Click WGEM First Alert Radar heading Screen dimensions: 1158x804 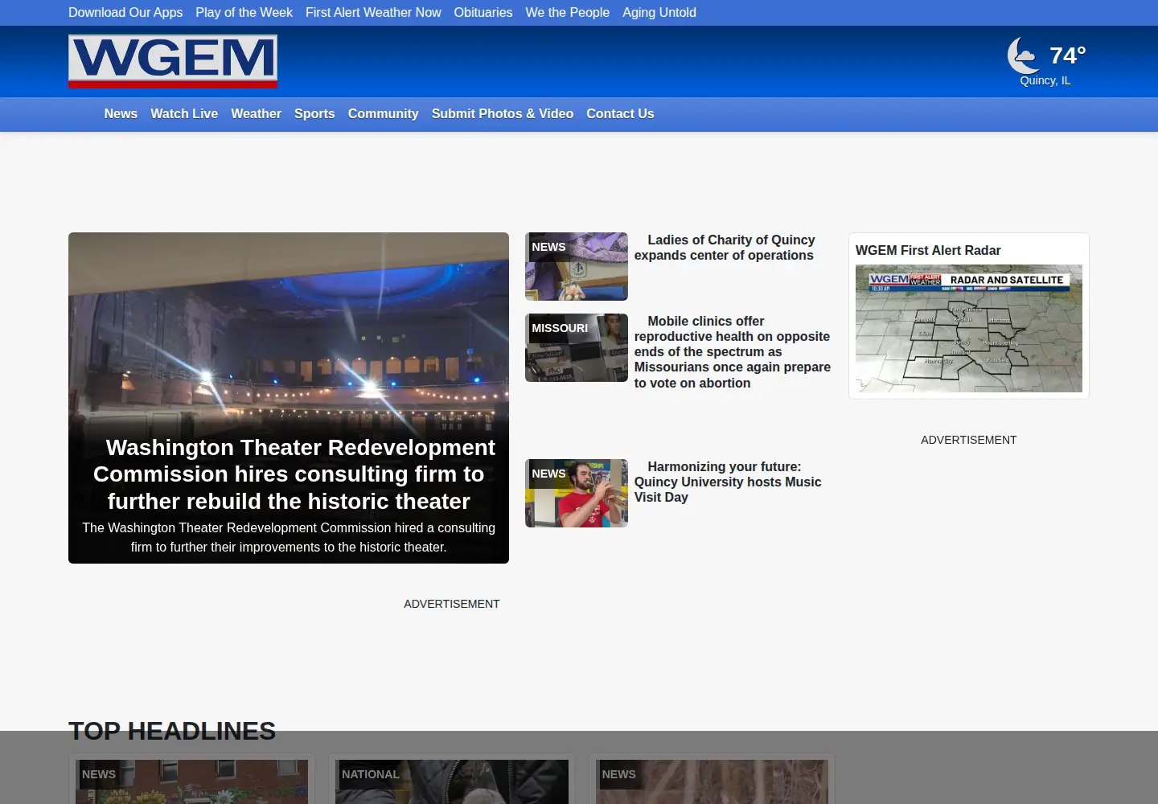[928, 251]
